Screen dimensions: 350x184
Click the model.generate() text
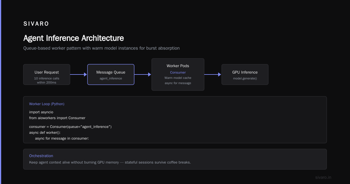(x=245, y=78)
